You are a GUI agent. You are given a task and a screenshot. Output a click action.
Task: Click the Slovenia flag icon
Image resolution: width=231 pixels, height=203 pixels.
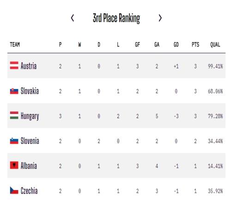pos(14,141)
